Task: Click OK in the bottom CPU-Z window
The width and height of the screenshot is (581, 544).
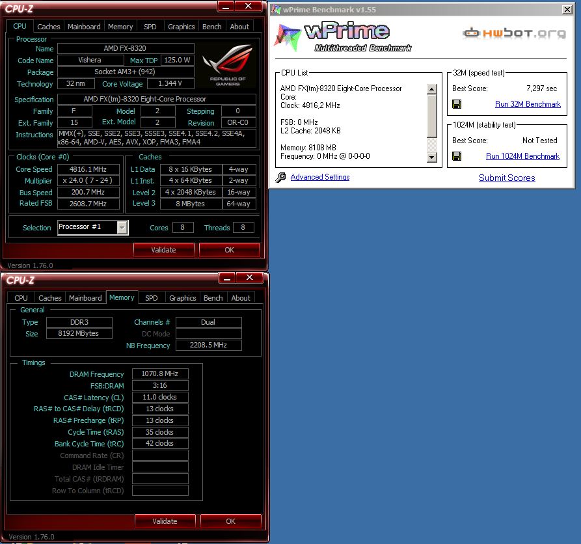Action: (x=230, y=521)
